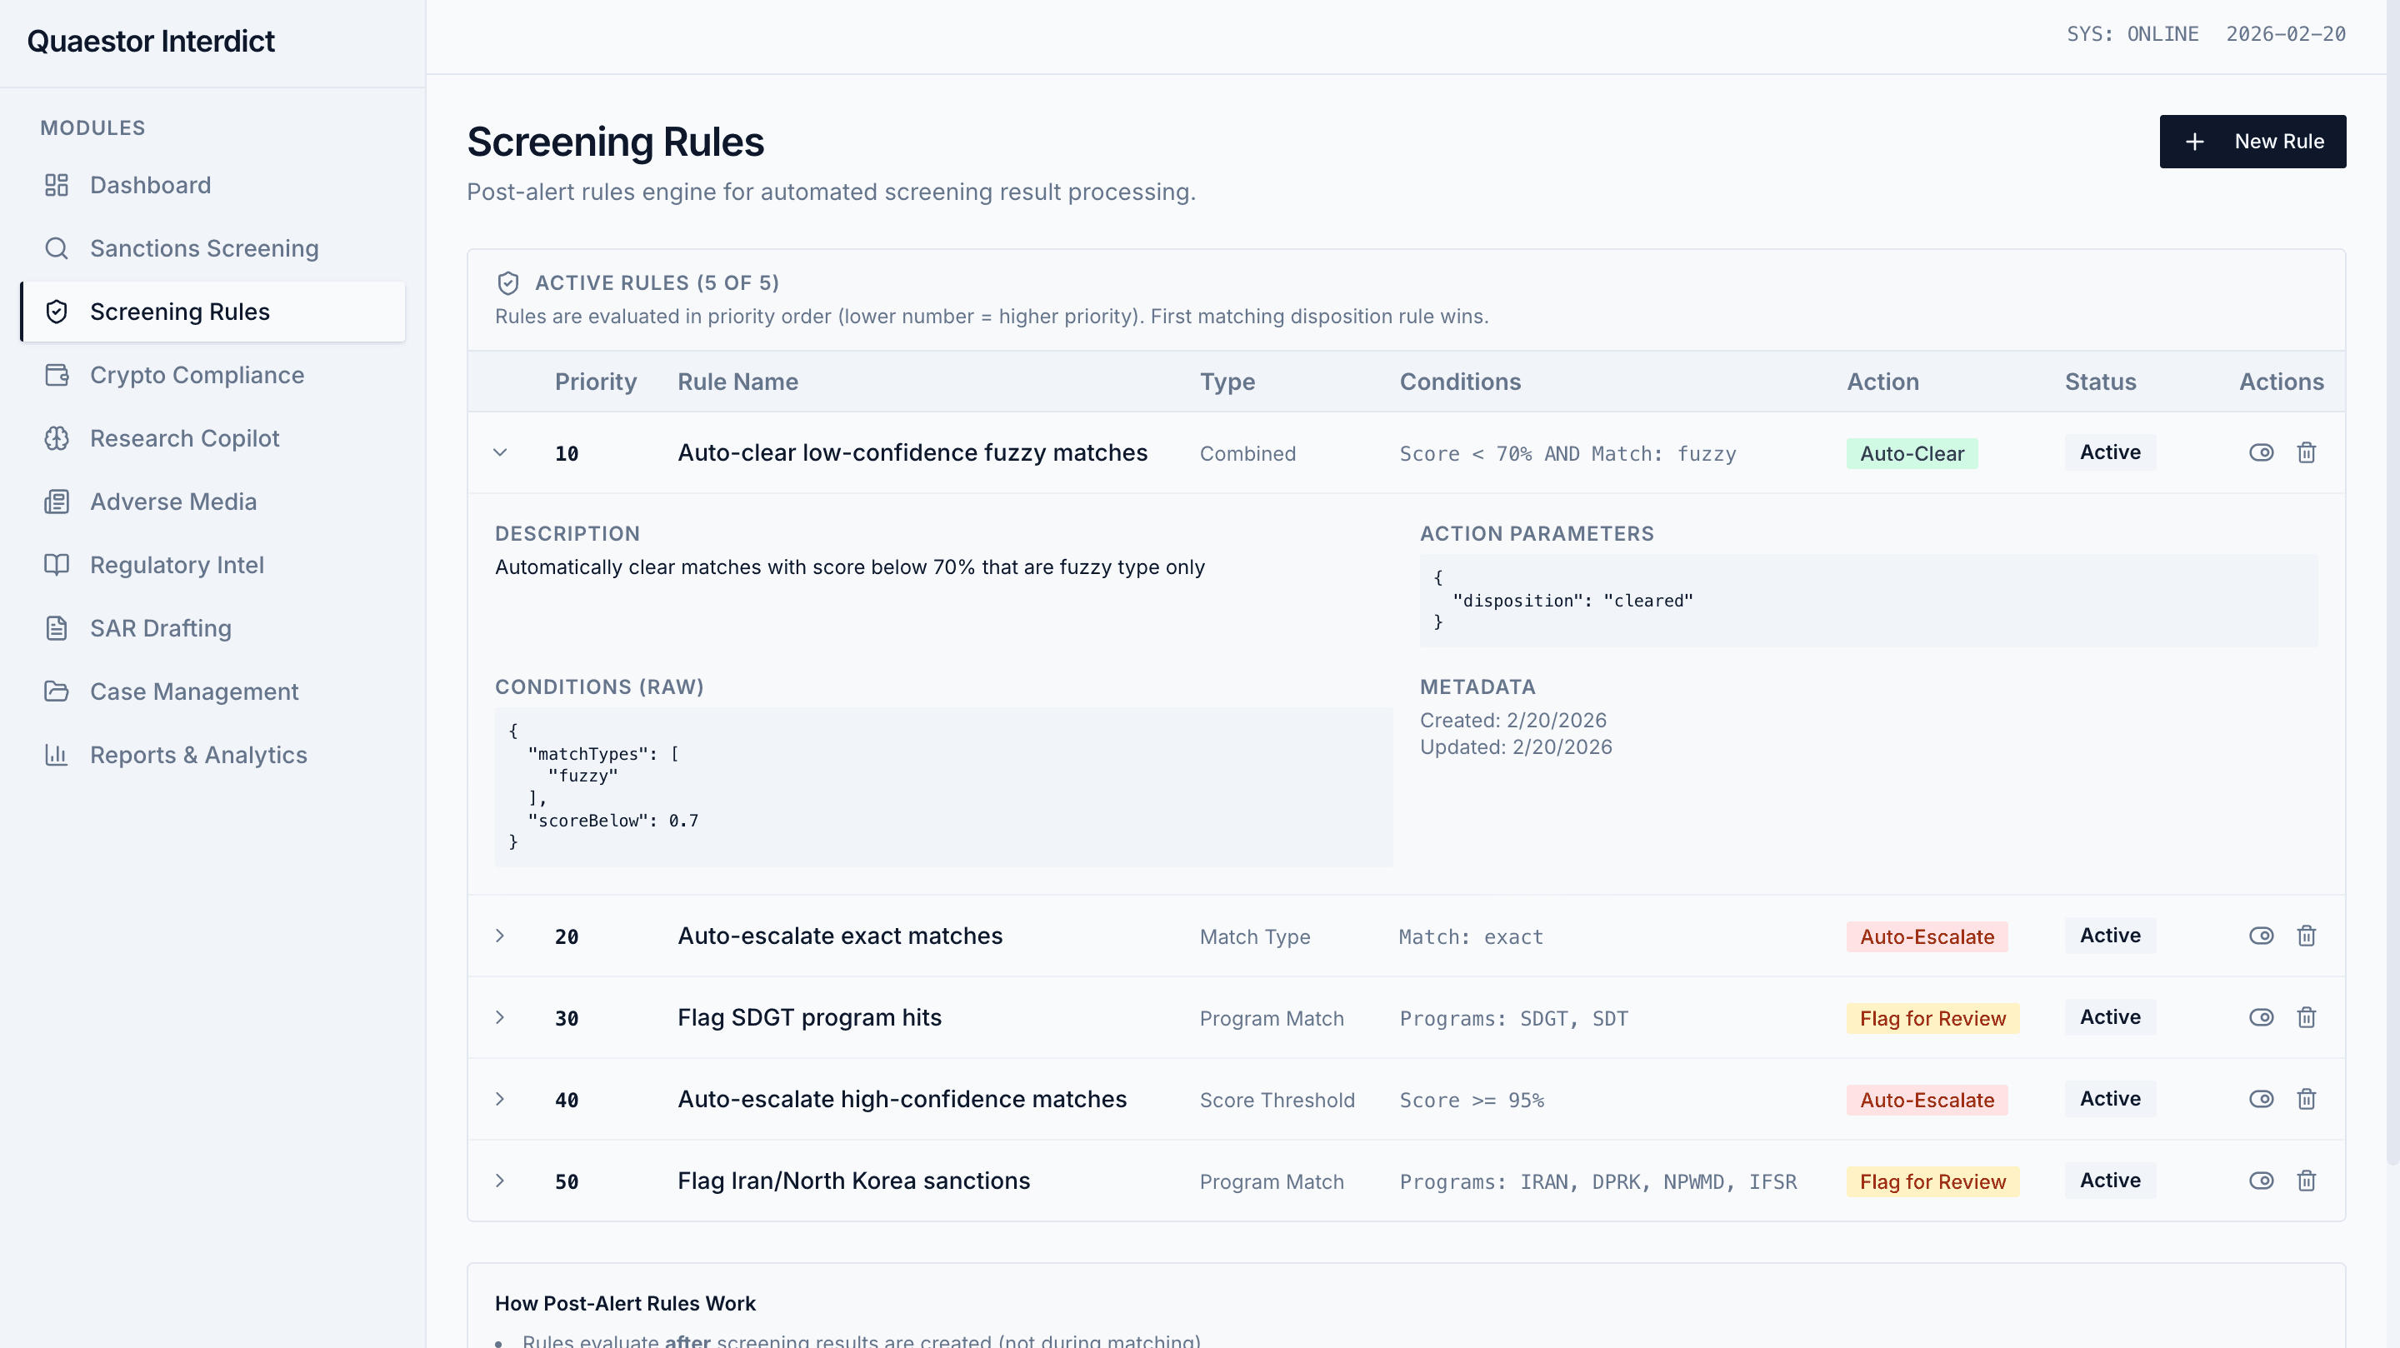The height and width of the screenshot is (1348, 2400).
Task: Expand the Flag Iran/North Korea sanctions rule
Action: pyautogui.click(x=500, y=1181)
